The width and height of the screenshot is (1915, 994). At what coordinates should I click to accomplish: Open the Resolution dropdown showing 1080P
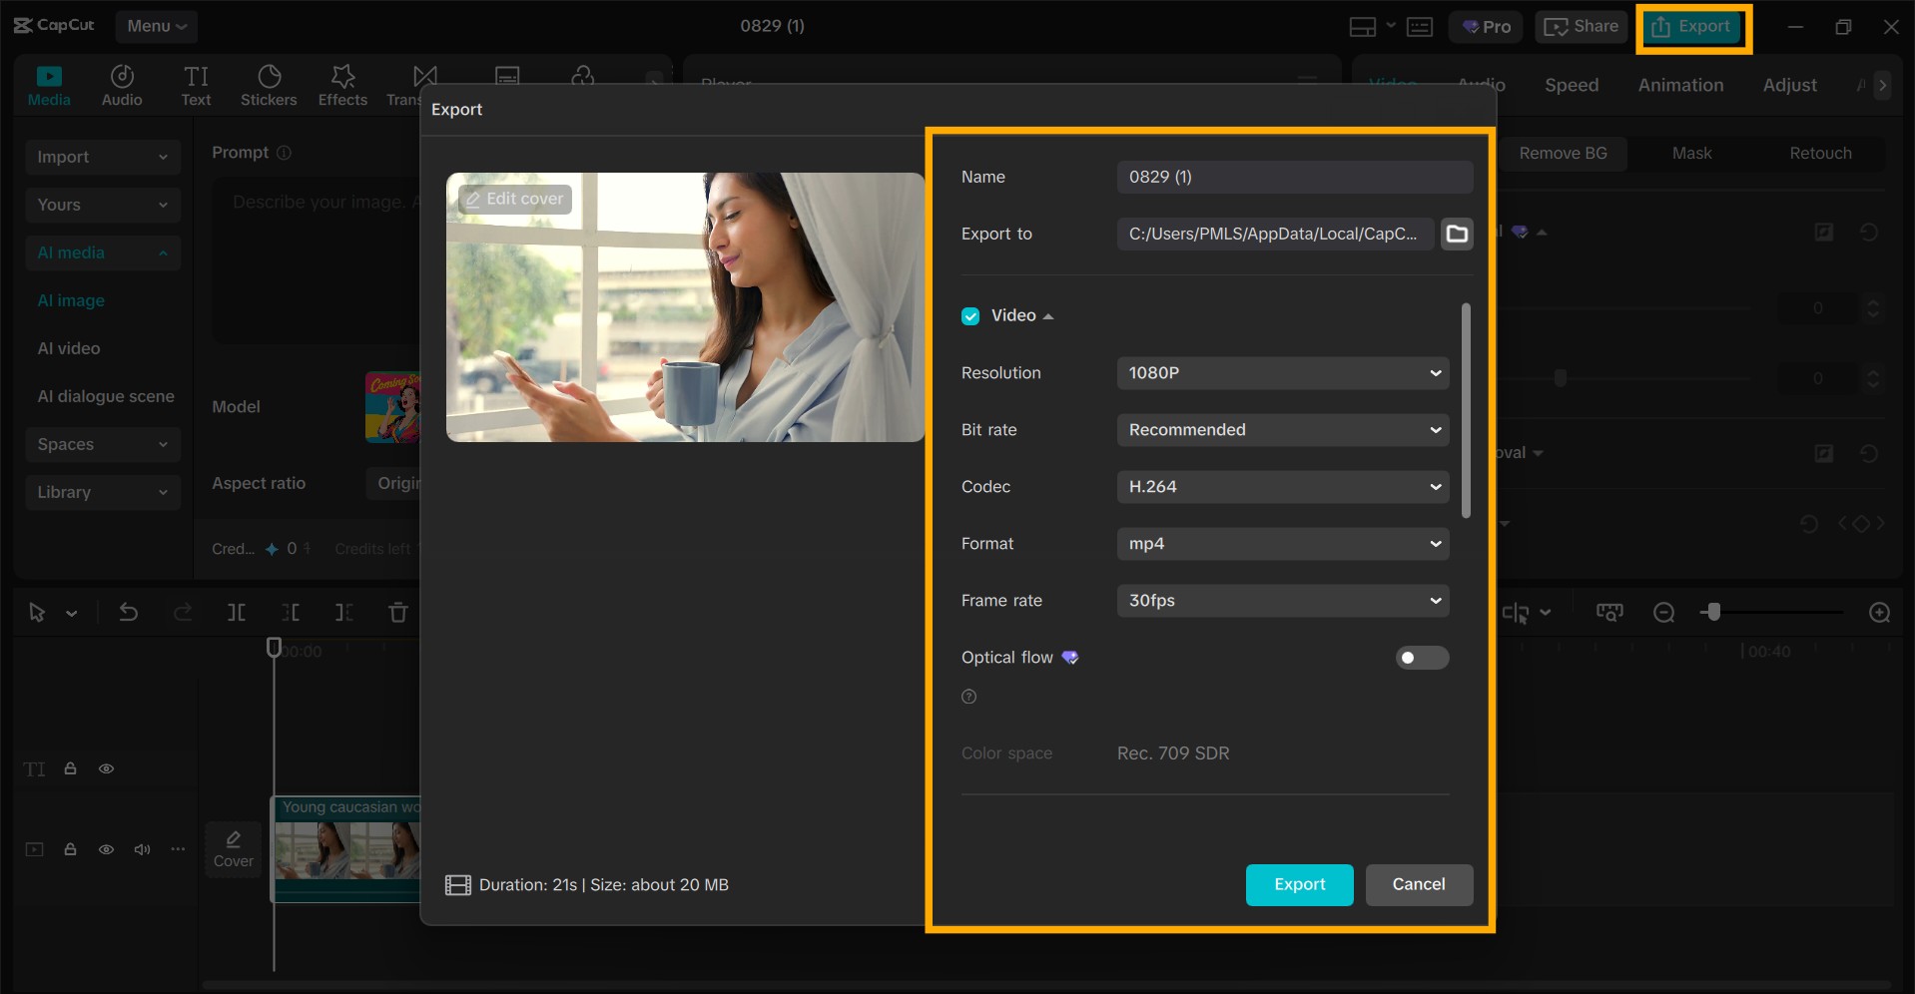pyautogui.click(x=1282, y=372)
